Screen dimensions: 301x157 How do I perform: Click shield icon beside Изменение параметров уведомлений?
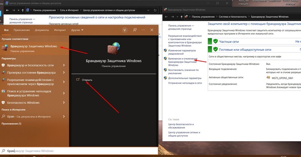coord(165,50)
